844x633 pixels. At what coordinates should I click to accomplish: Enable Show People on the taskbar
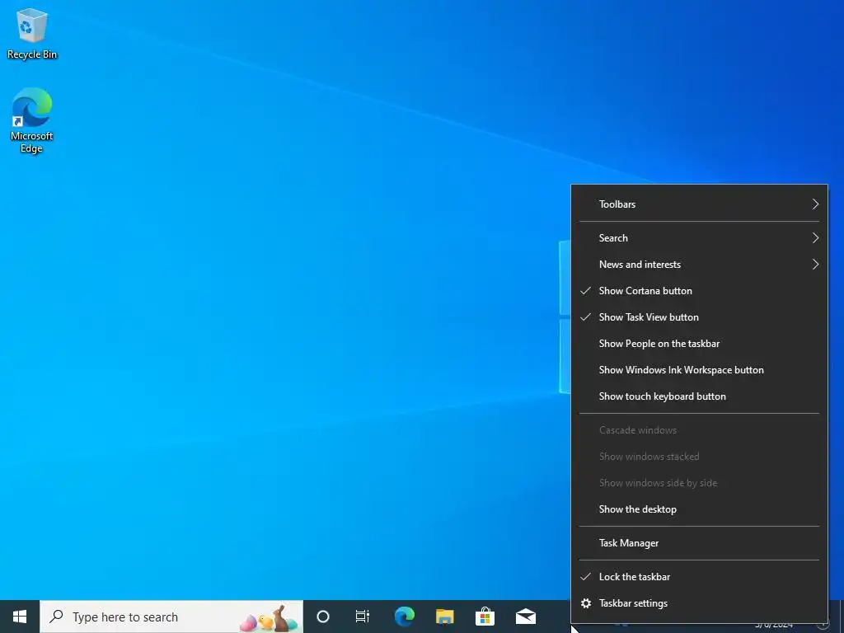coord(699,344)
